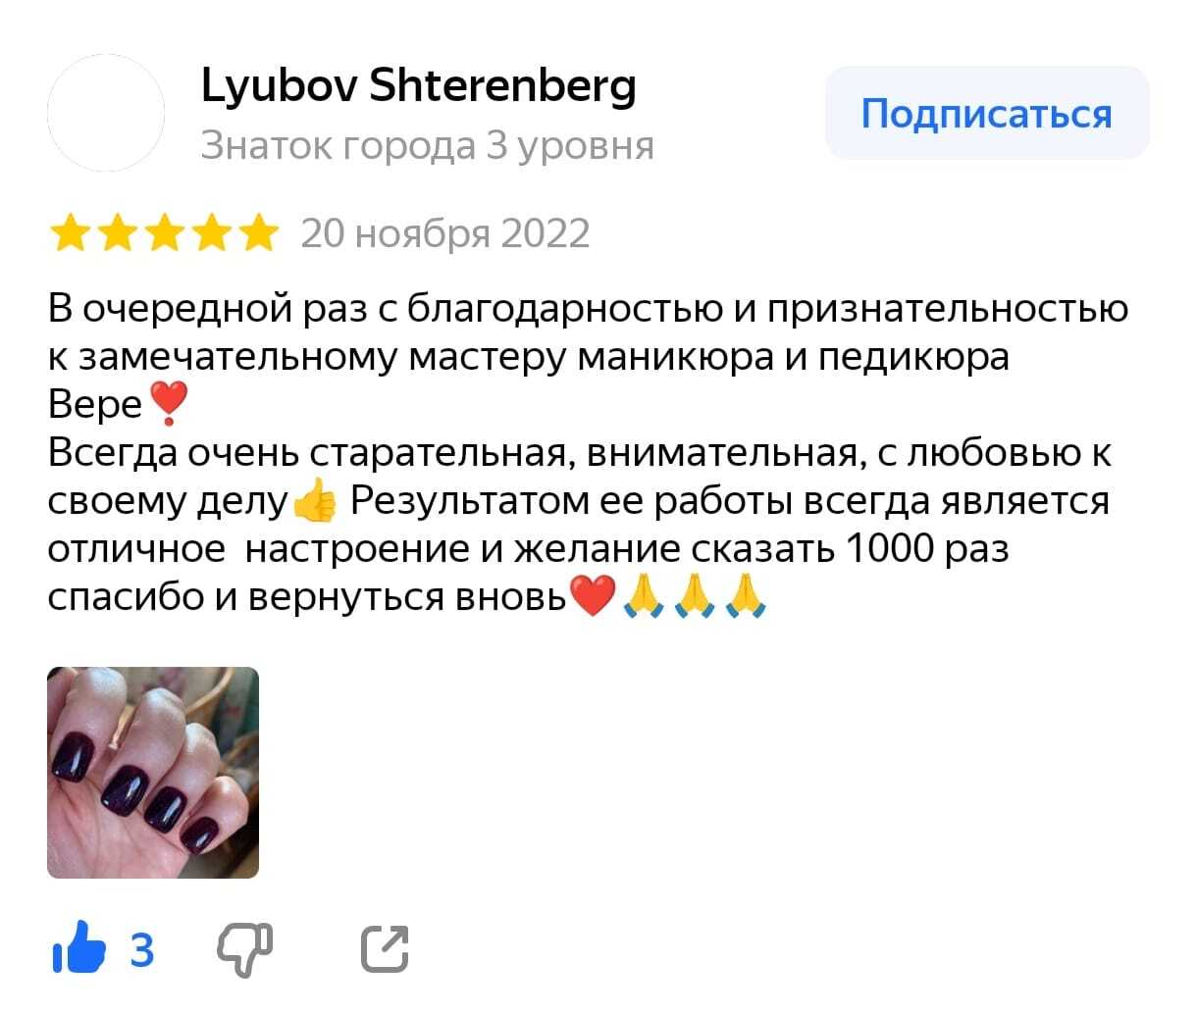Choose the third yellow rating star
The width and height of the screenshot is (1197, 1012).
coord(164,234)
